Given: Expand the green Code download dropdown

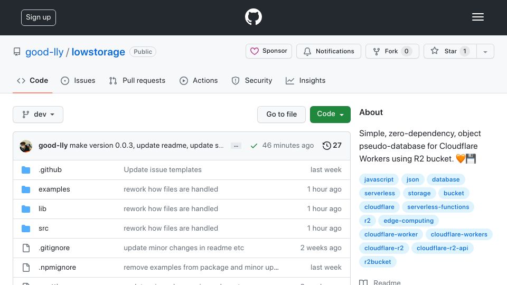Looking at the screenshot, I should point(330,115).
